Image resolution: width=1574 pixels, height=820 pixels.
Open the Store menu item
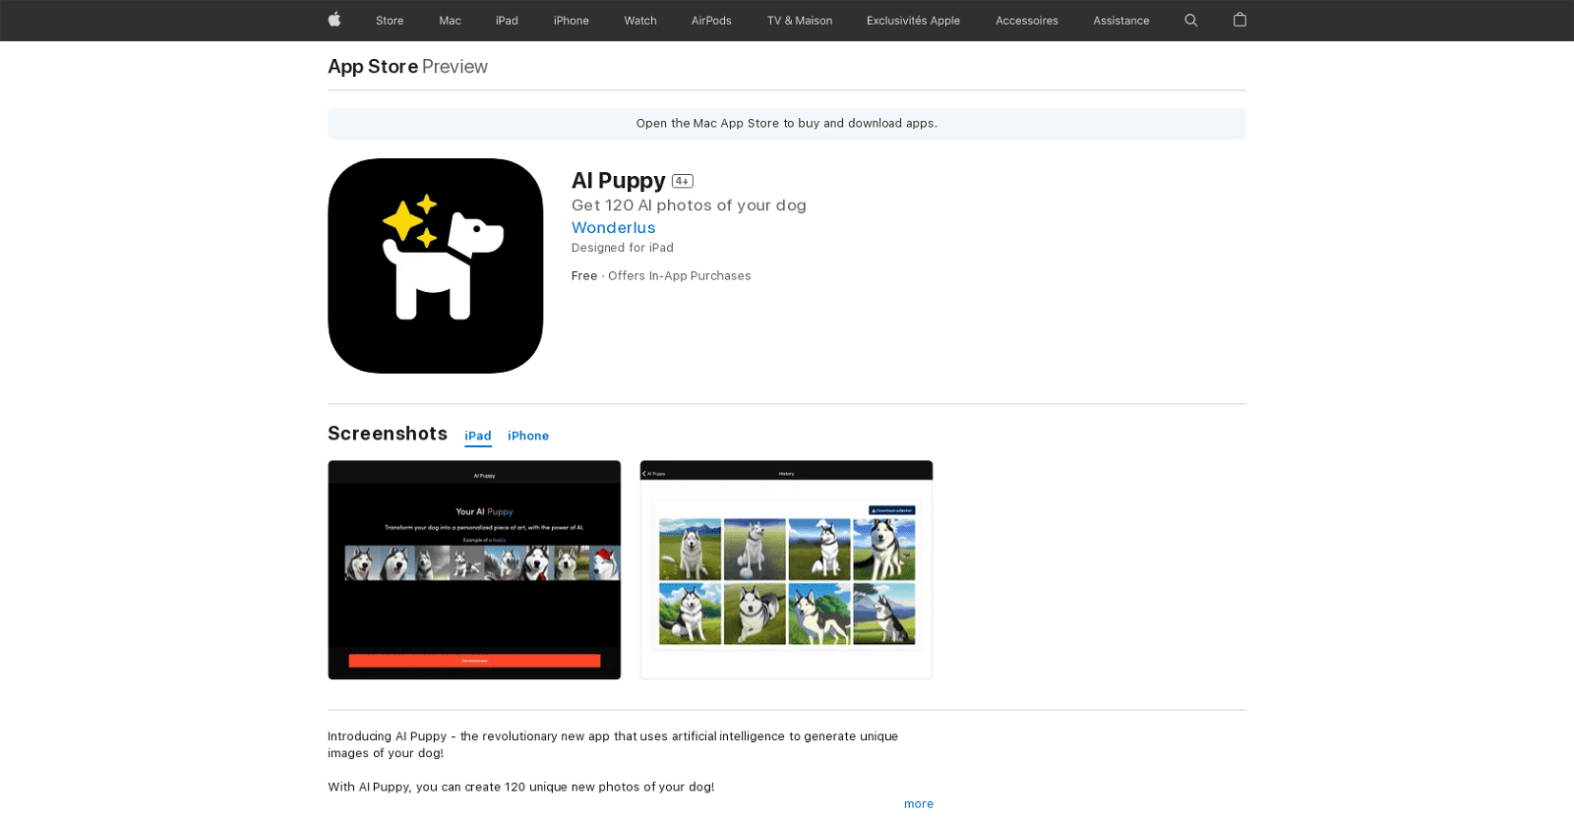(390, 21)
